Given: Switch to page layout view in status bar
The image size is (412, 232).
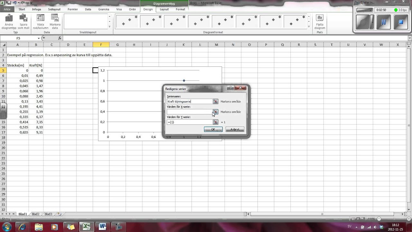Looking at the screenshot, I should pos(358,219).
